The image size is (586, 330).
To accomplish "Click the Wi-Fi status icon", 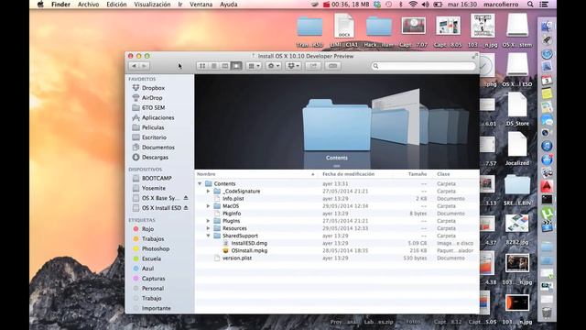I will pos(413,5).
